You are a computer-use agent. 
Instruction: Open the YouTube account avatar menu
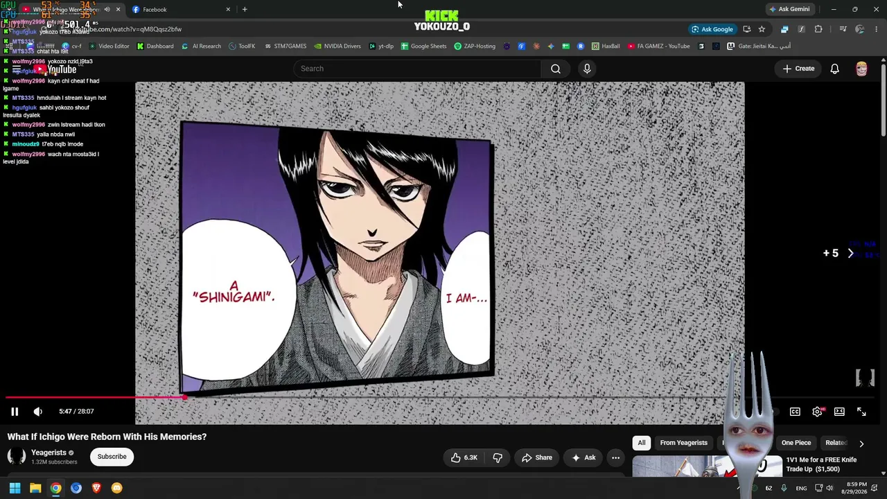click(x=861, y=69)
